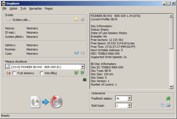Click the create CUE file music disc icon

coord(77,53)
